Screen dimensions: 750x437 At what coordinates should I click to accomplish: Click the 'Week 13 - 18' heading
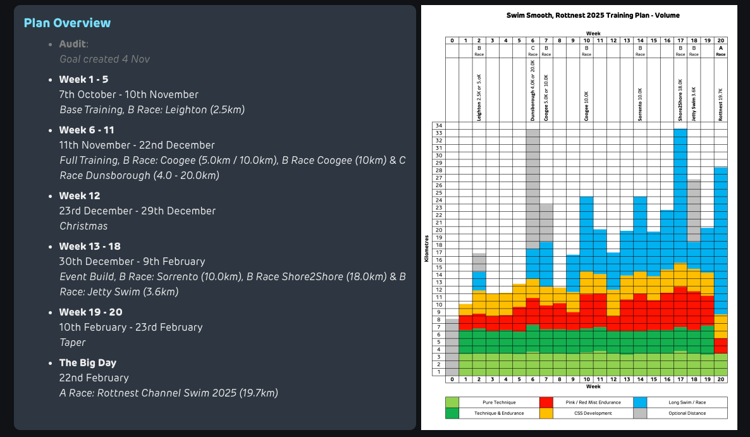(x=90, y=247)
